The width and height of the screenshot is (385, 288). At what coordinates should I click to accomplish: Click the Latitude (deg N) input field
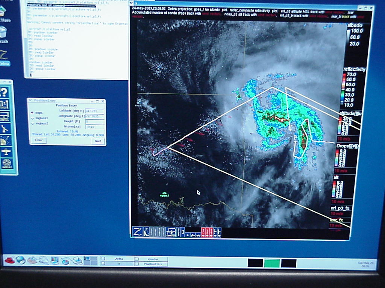point(94,111)
